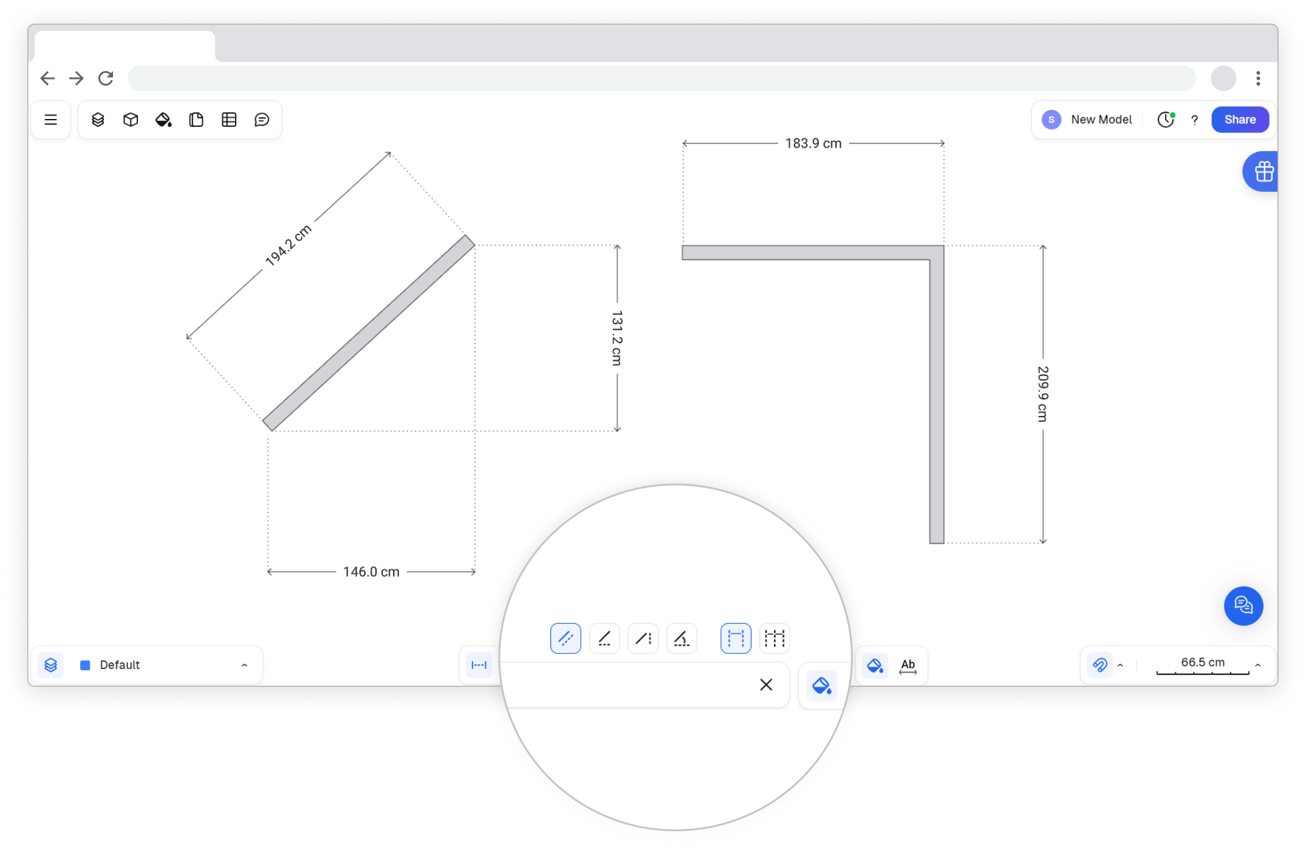
Task: Click the blue Default layer color swatch
Action: [x=86, y=665]
